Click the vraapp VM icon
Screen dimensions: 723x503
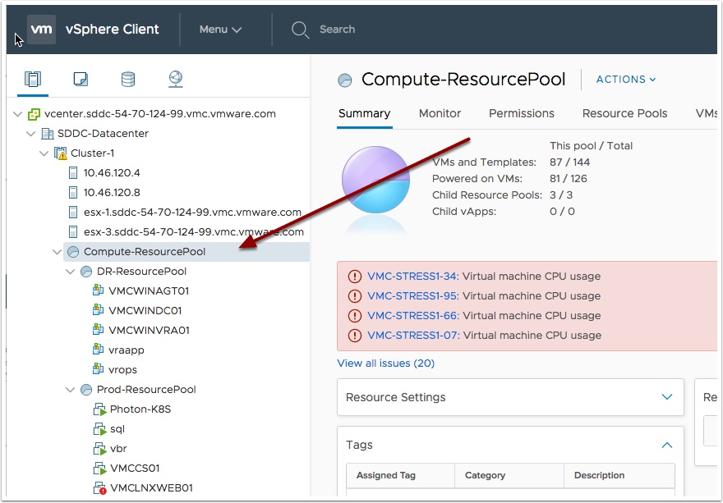[x=98, y=350]
